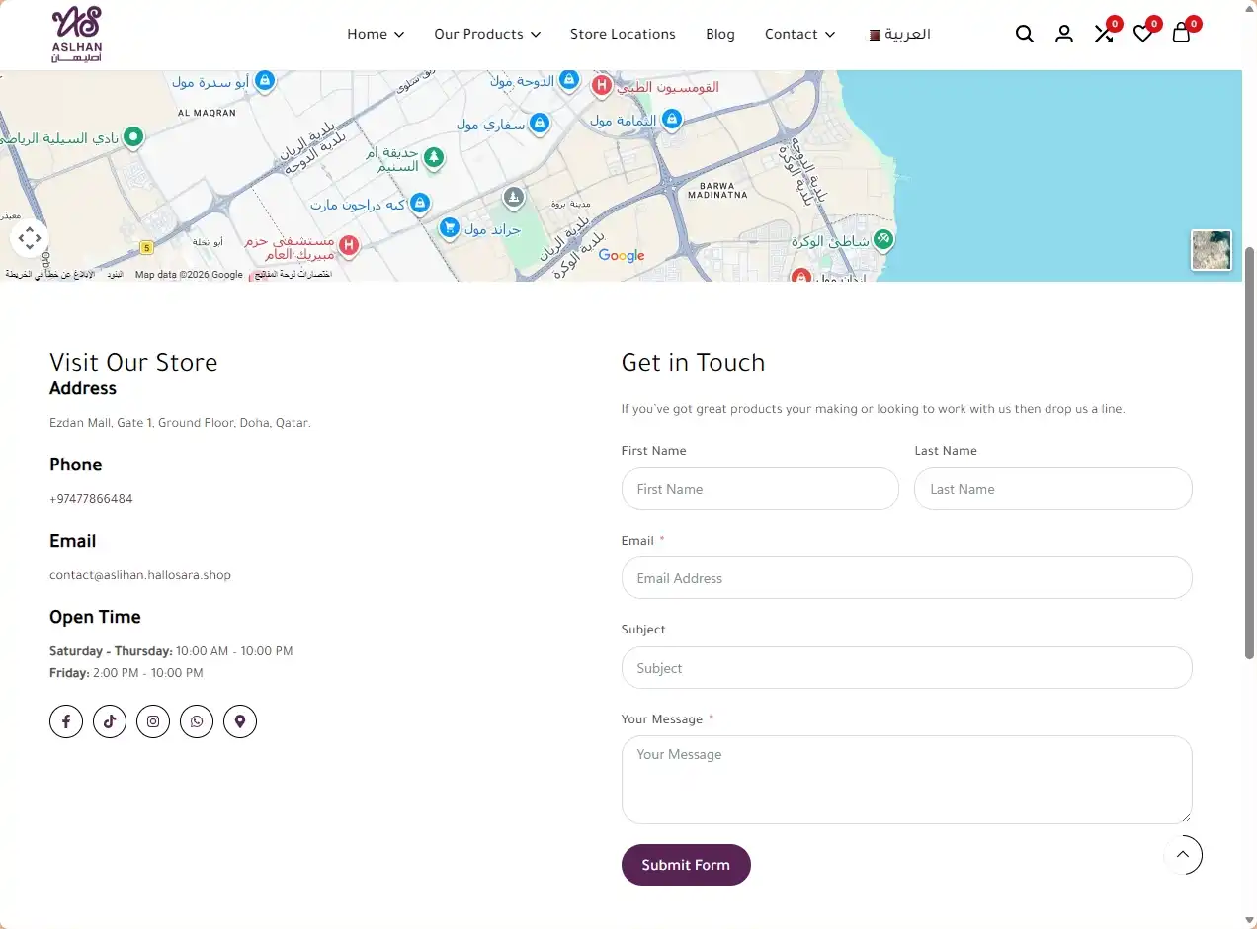Image resolution: width=1257 pixels, height=929 pixels.
Task: Open the Facebook social icon
Action: click(x=66, y=721)
